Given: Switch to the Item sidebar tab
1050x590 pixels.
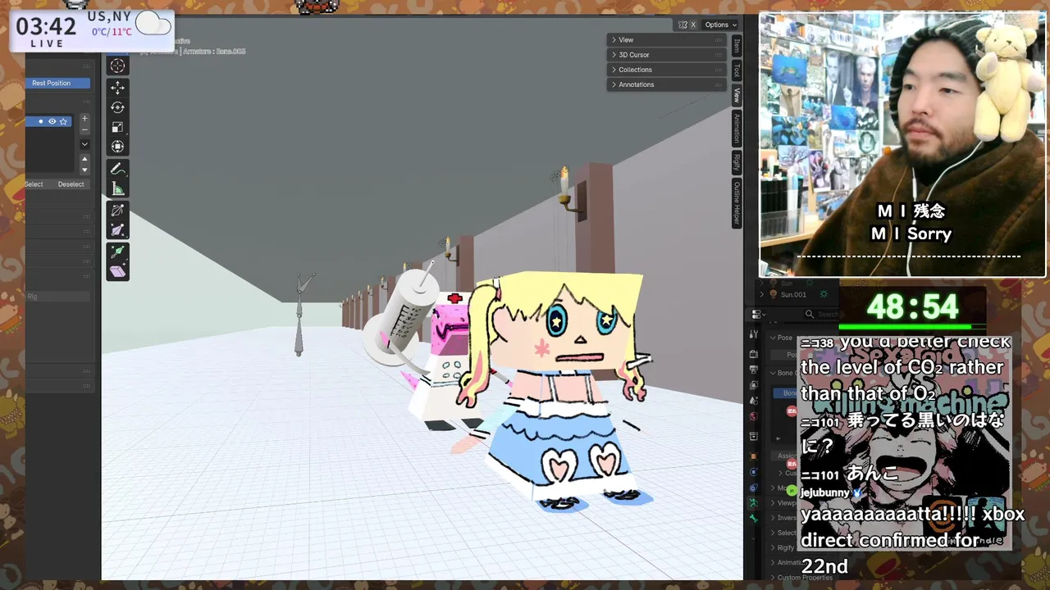Looking at the screenshot, I should tap(737, 46).
